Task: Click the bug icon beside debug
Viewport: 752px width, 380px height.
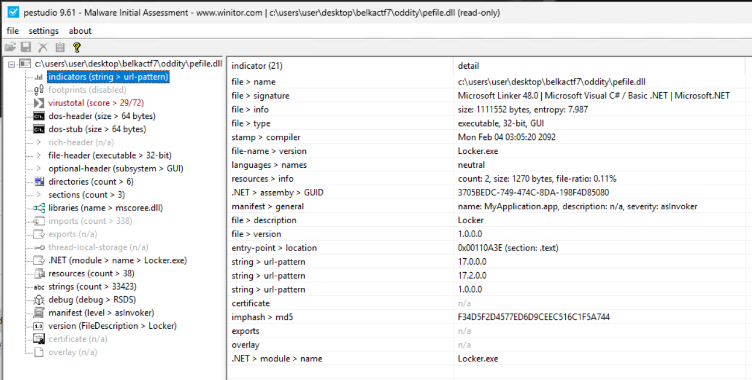Action: [x=39, y=300]
